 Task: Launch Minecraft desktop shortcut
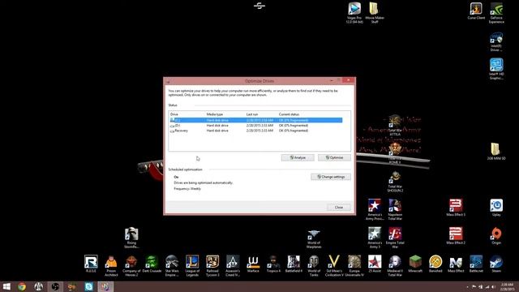[x=415, y=264]
